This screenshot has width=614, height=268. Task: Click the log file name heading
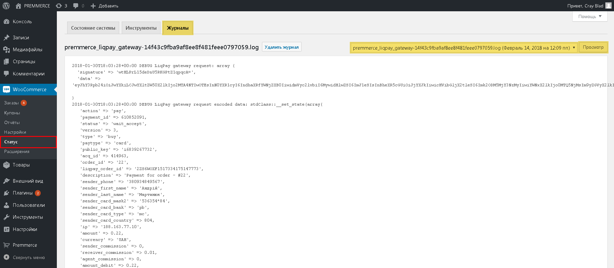[161, 47]
